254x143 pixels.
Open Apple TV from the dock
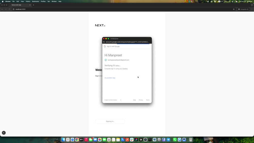82,140
